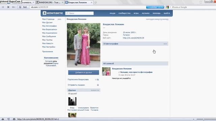The height and width of the screenshot is (121, 216).
Task: Focus the browser address bar
Action: coord(88,7)
